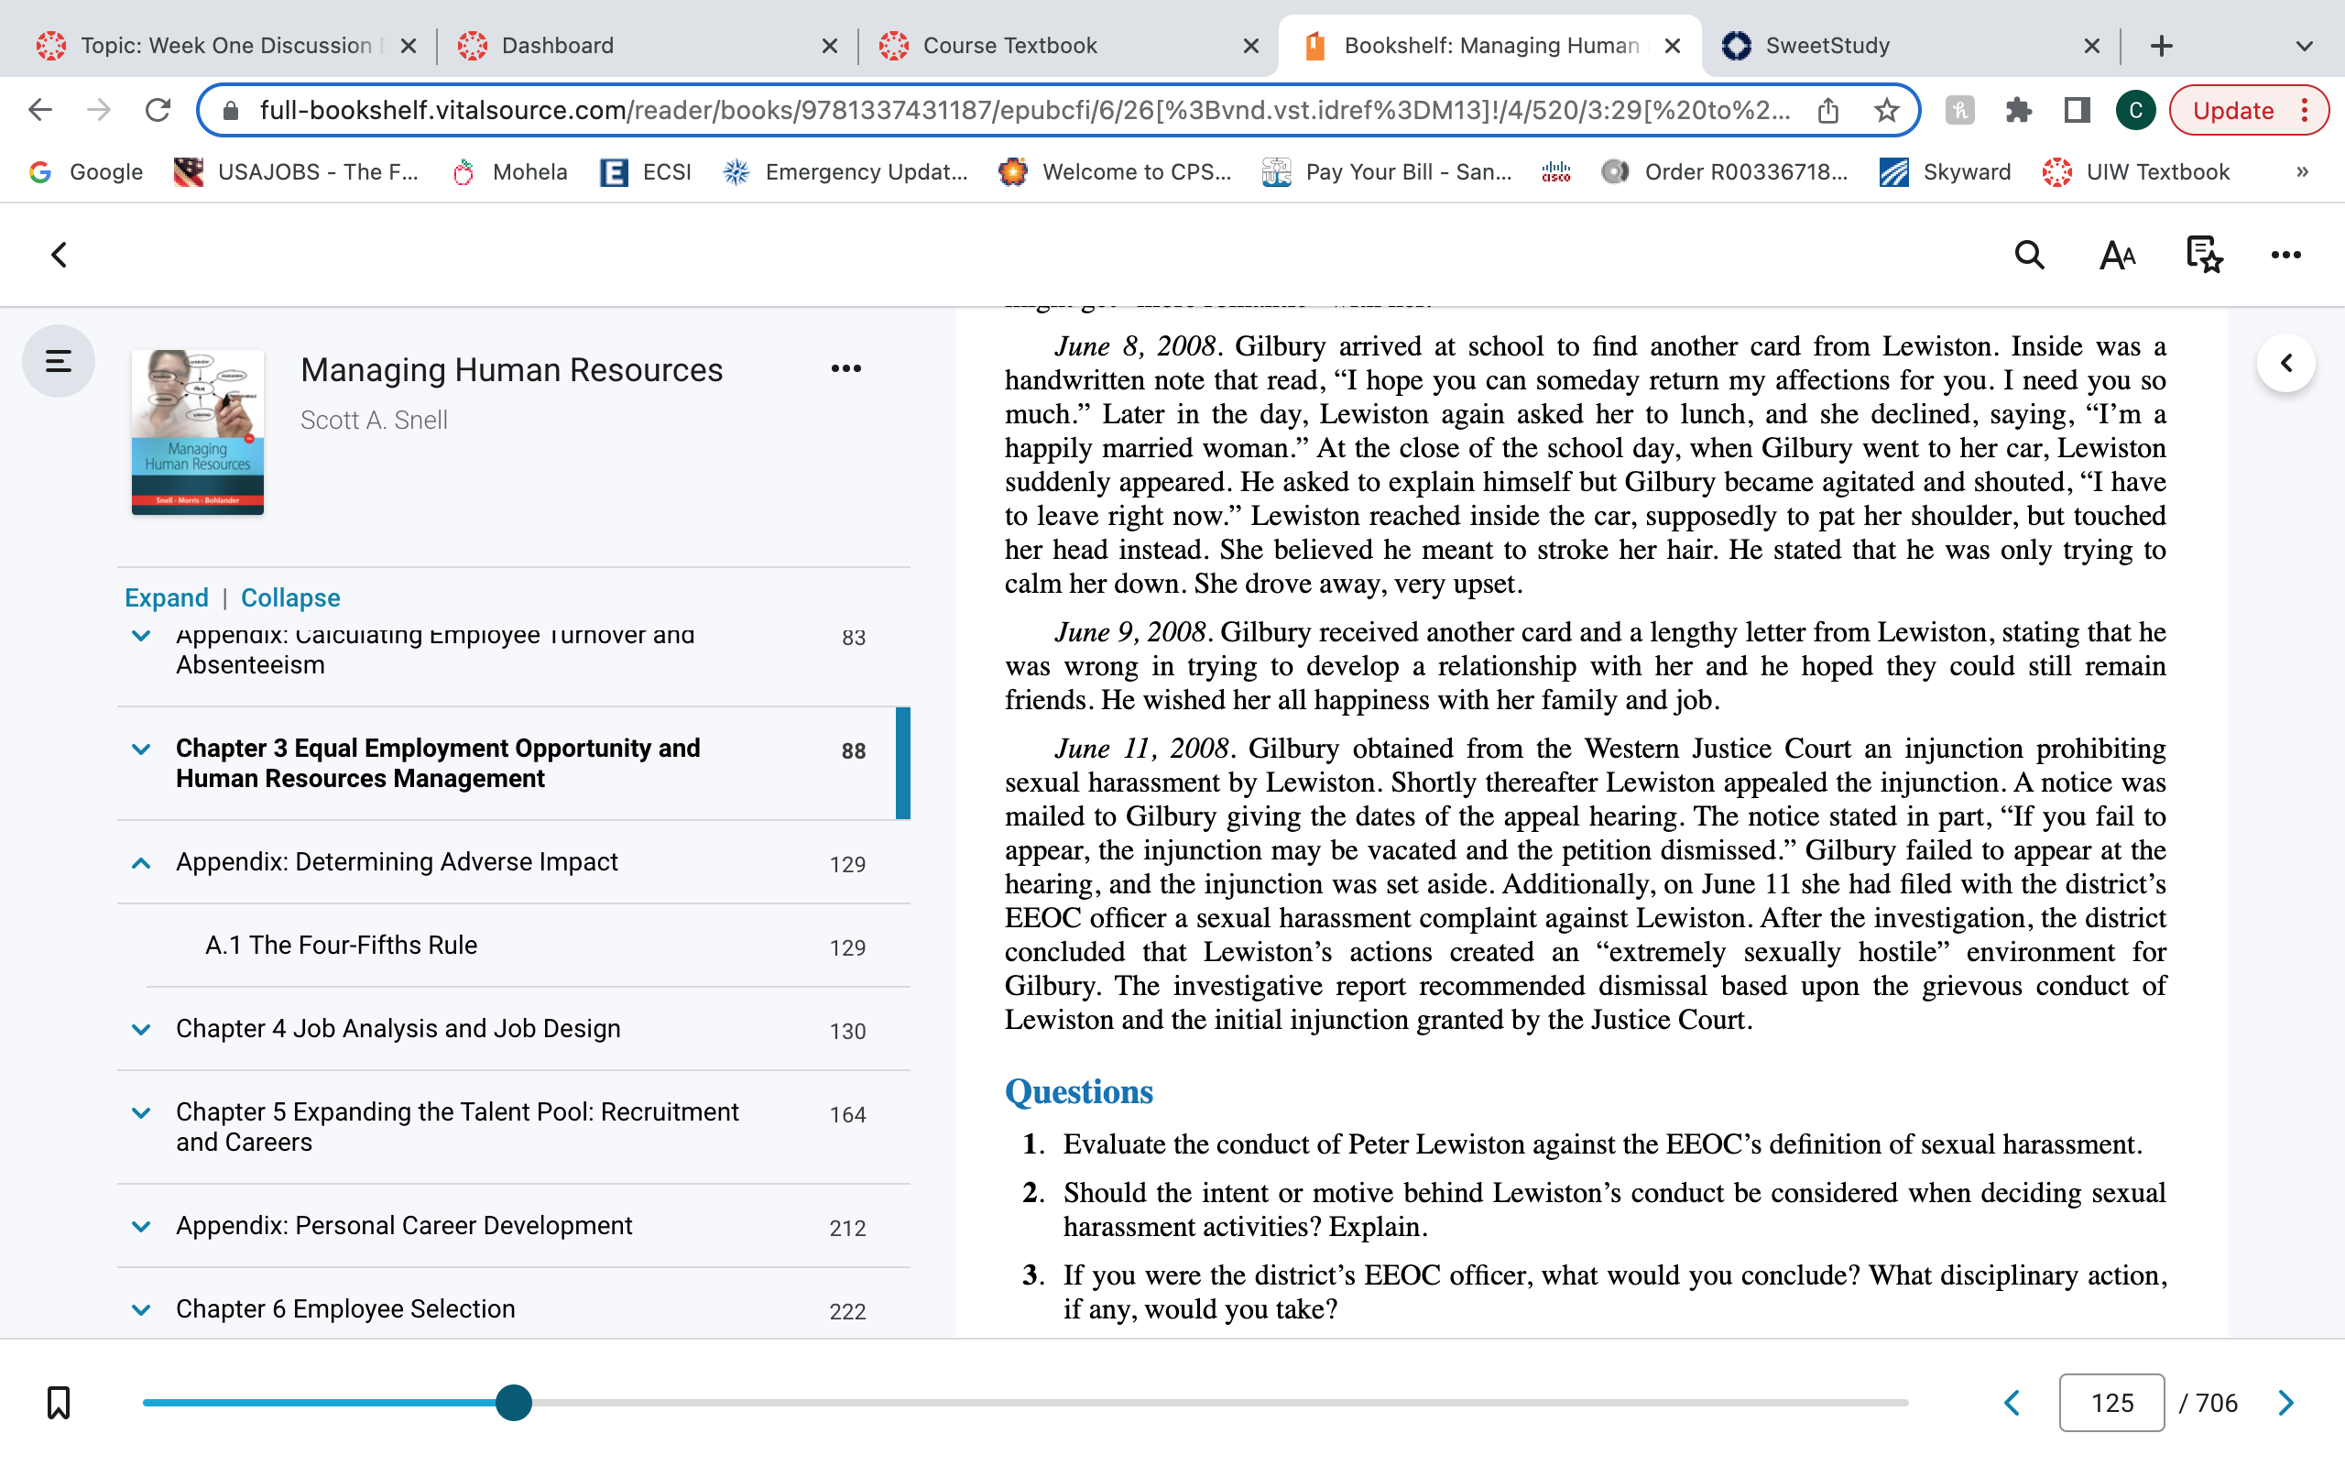This screenshot has width=2345, height=1466.
Task: Bookmark this page
Action: 58,1402
